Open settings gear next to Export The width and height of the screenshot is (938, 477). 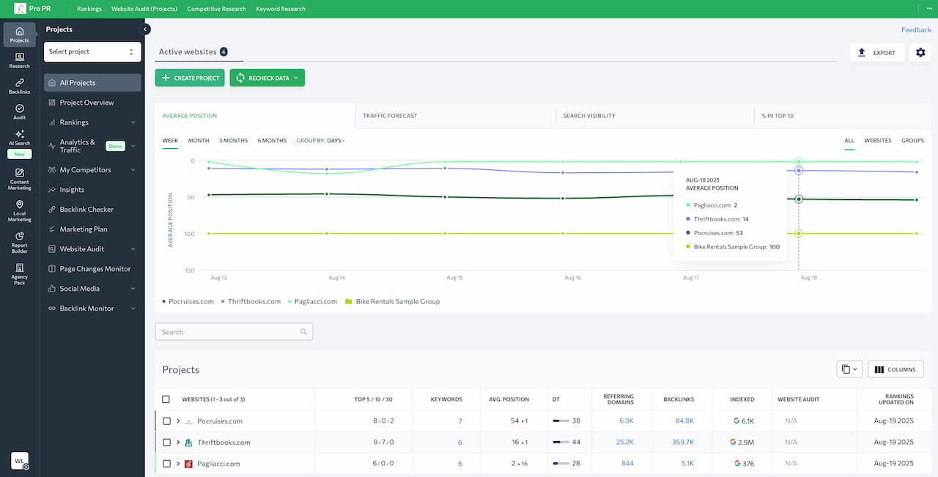point(920,53)
